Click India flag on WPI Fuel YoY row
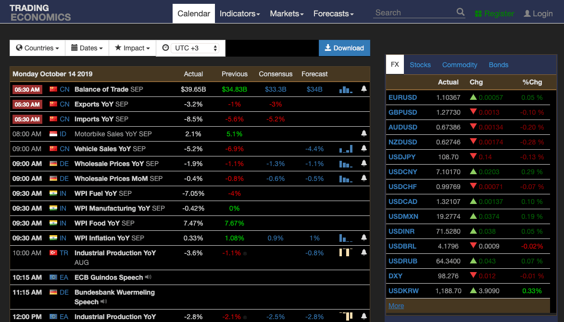This screenshot has width=564, height=322. [x=53, y=193]
